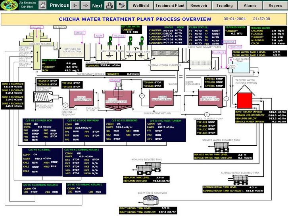Image resolution: width=288 pixels, height=216 pixels.
Task: Click the Air Kelantan logo
Action: pyautogui.click(x=9, y=5)
